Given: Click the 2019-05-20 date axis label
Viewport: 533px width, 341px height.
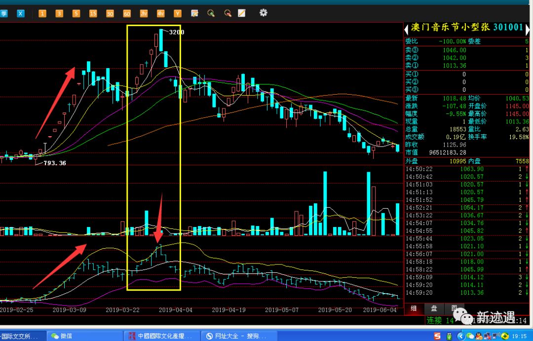Looking at the screenshot, I should pyautogui.click(x=335, y=310).
